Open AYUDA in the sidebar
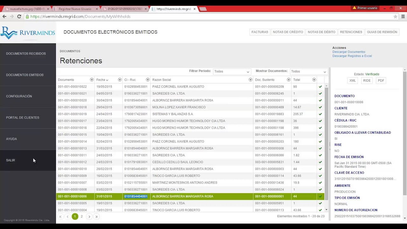 click(x=28, y=139)
